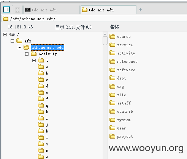
Task: Select athena.mit.edu in the tree
Action: tap(48, 47)
